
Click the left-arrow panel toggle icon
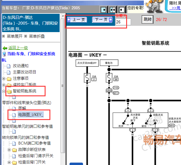tap(122, 10)
